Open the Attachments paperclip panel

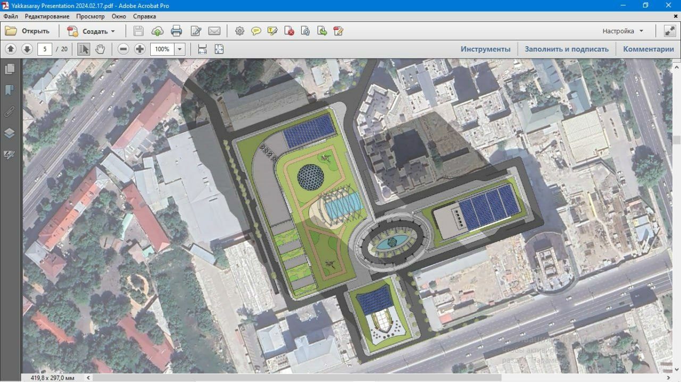point(10,112)
